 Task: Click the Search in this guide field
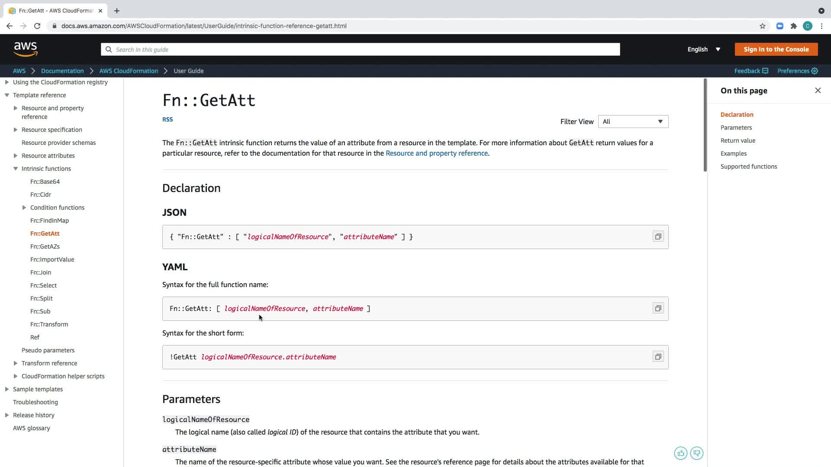point(360,49)
